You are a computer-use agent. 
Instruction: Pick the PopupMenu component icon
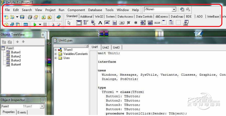point(93,23)
